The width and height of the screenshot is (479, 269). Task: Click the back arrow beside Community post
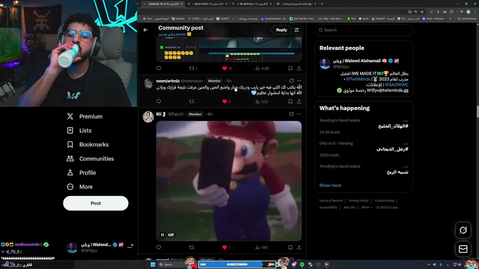[146, 30]
